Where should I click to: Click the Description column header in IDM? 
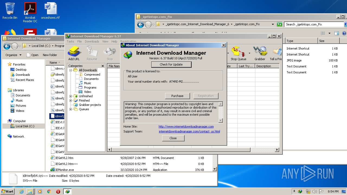click(267, 66)
